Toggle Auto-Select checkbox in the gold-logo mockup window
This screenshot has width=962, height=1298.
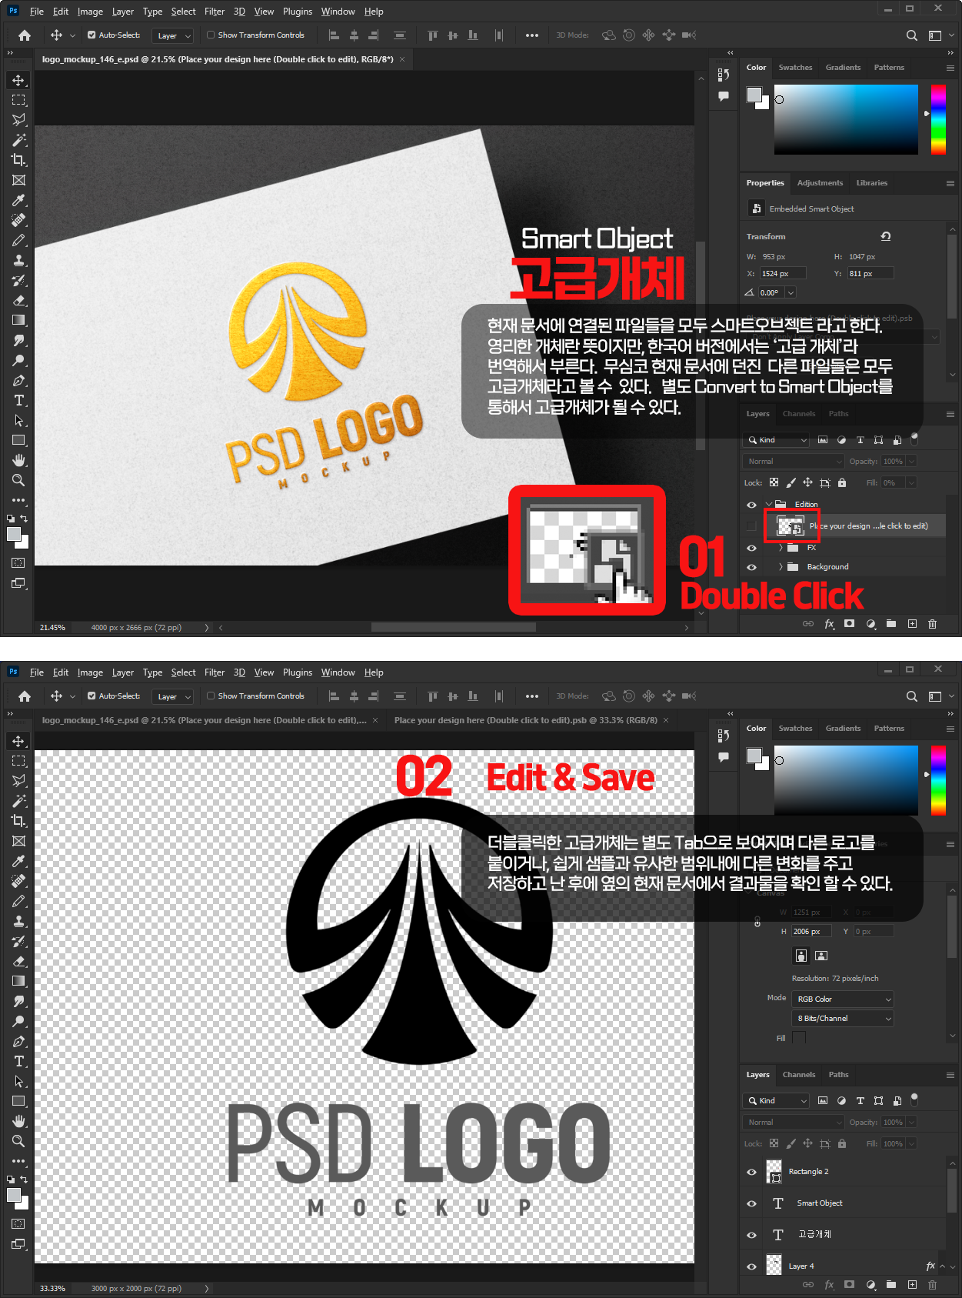(x=92, y=35)
